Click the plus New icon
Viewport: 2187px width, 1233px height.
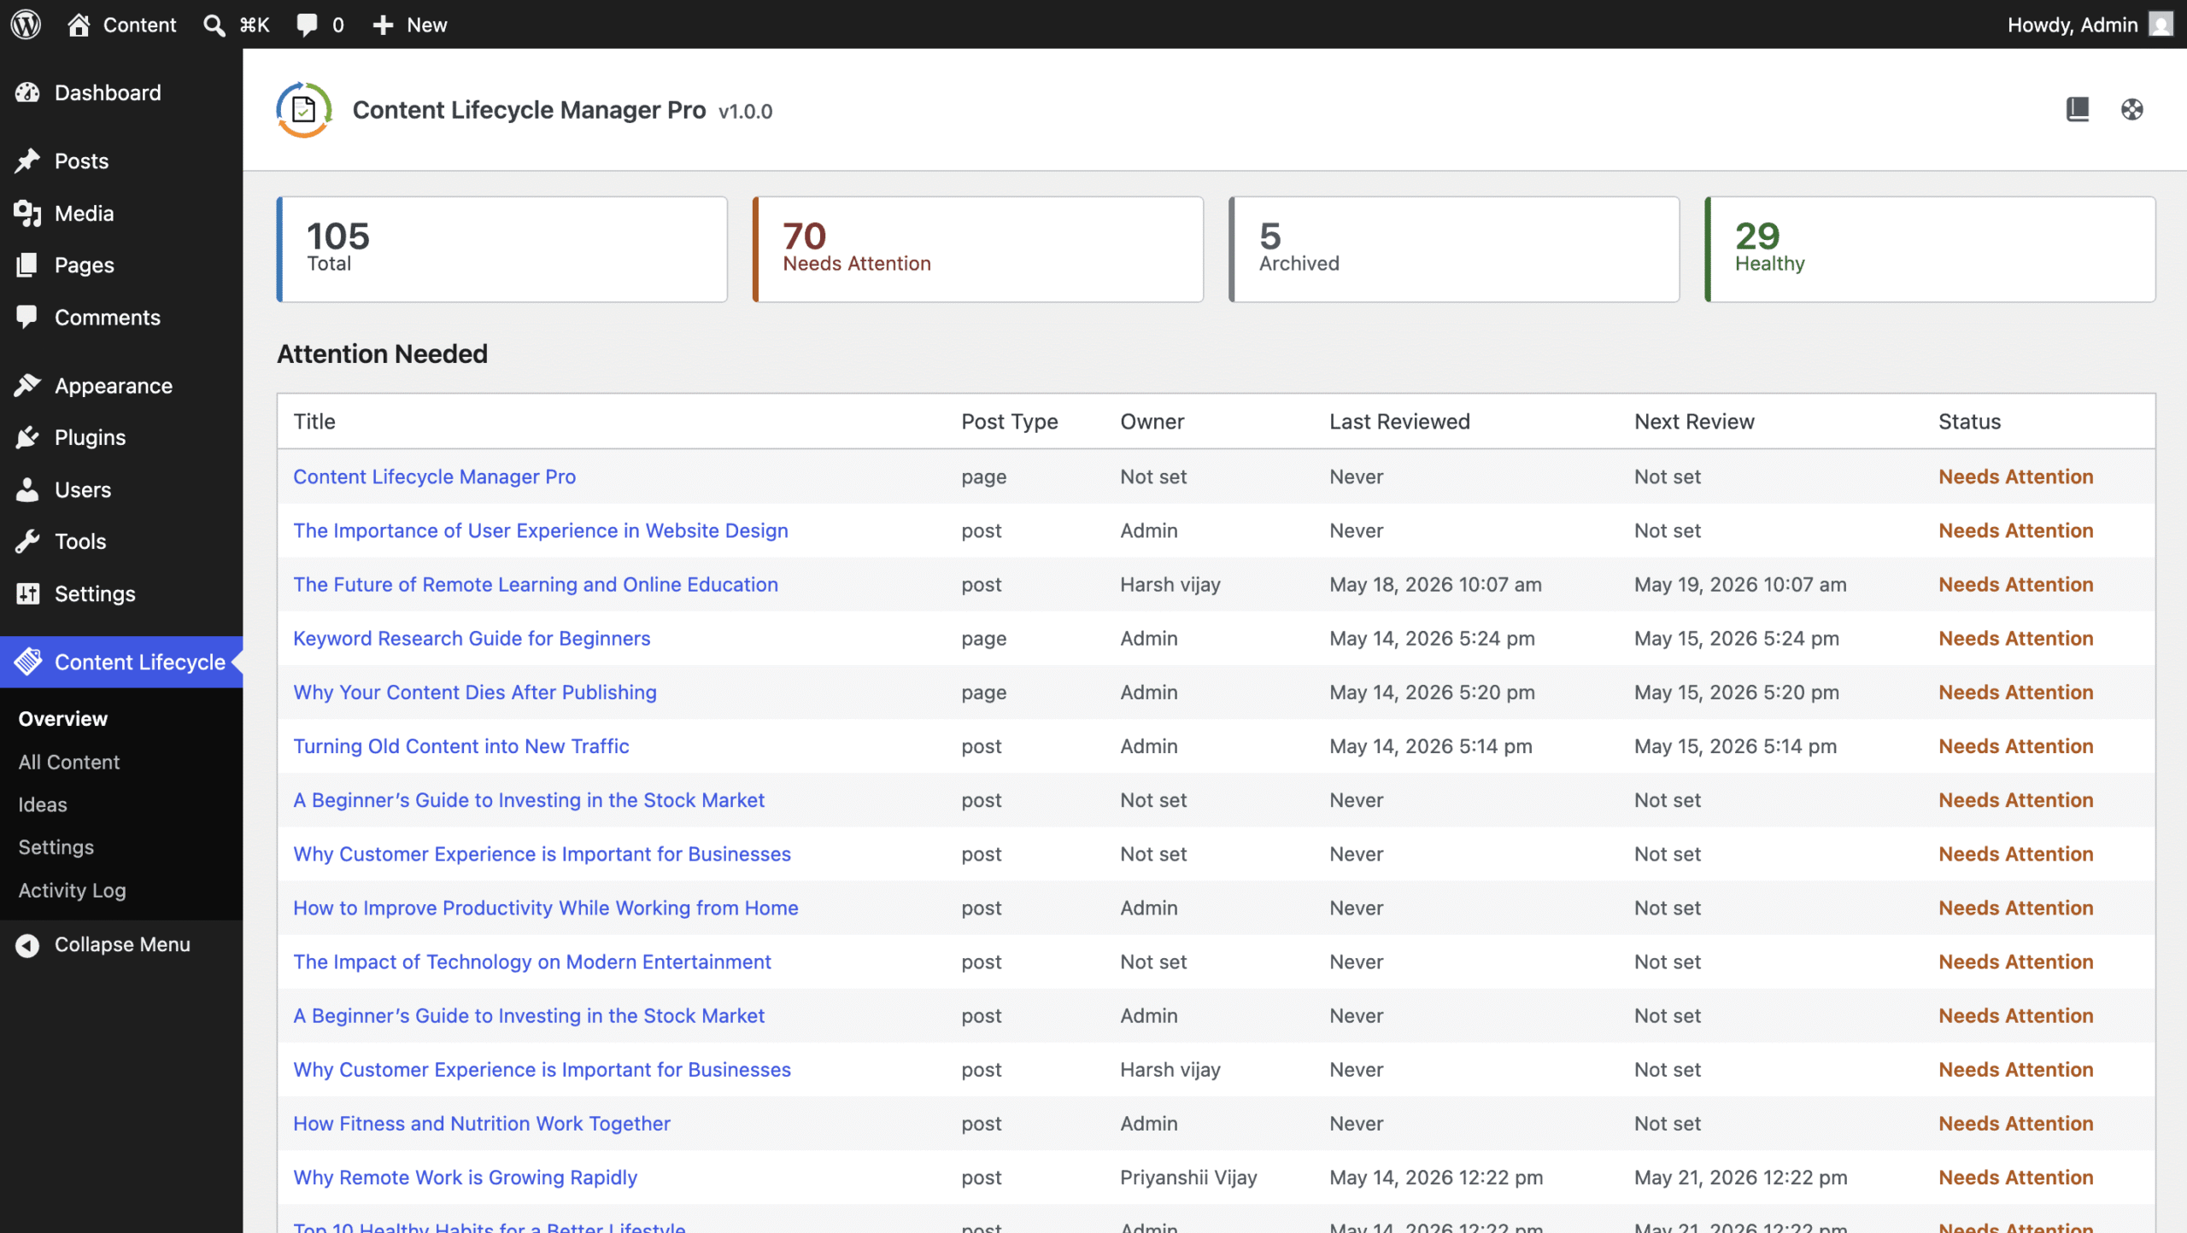point(383,25)
